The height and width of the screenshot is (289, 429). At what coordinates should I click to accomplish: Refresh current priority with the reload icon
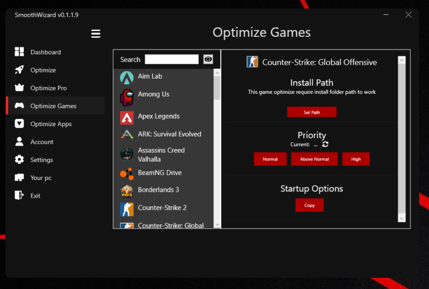tap(326, 144)
